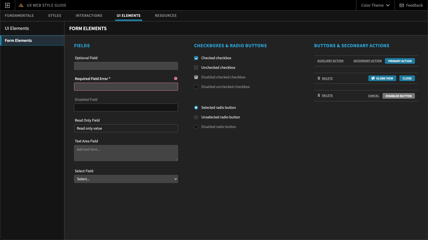428x240 pixels.
Task: Switch to the Fundamentals tab
Action: tap(19, 16)
